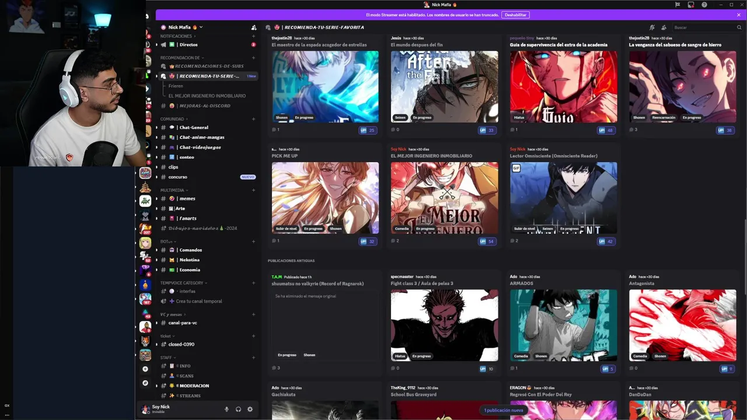This screenshot has height=420, width=747.
Task: Create a channel in the COMUNIDAD category
Action: pos(253,119)
